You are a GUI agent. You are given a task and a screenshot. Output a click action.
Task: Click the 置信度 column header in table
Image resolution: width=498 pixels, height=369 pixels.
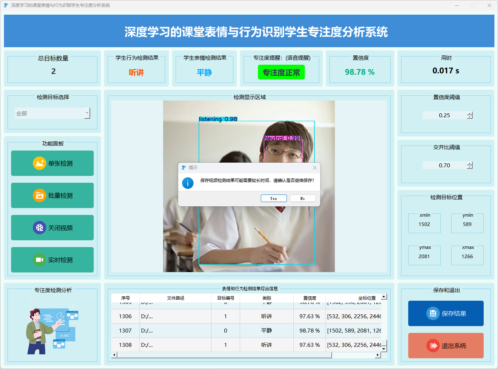point(309,298)
